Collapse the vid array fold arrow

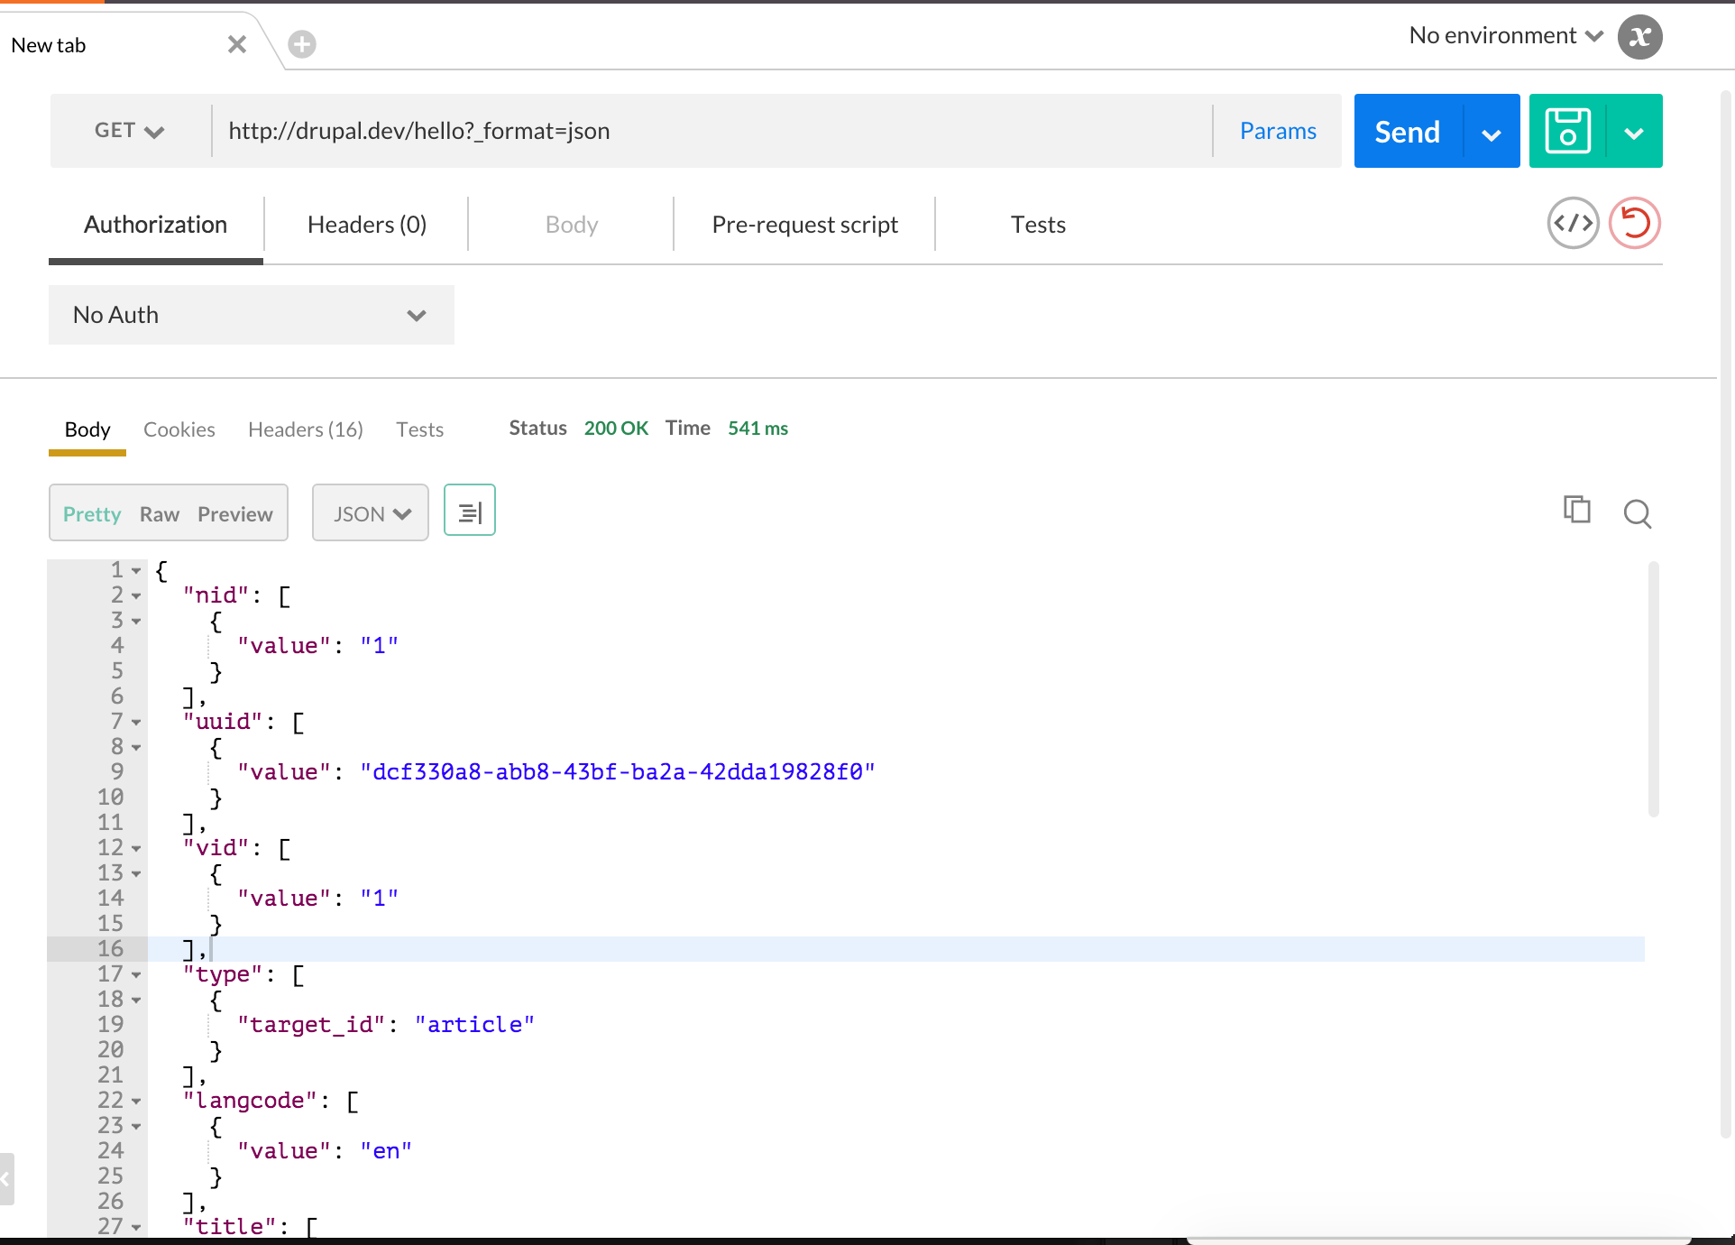pos(136,849)
